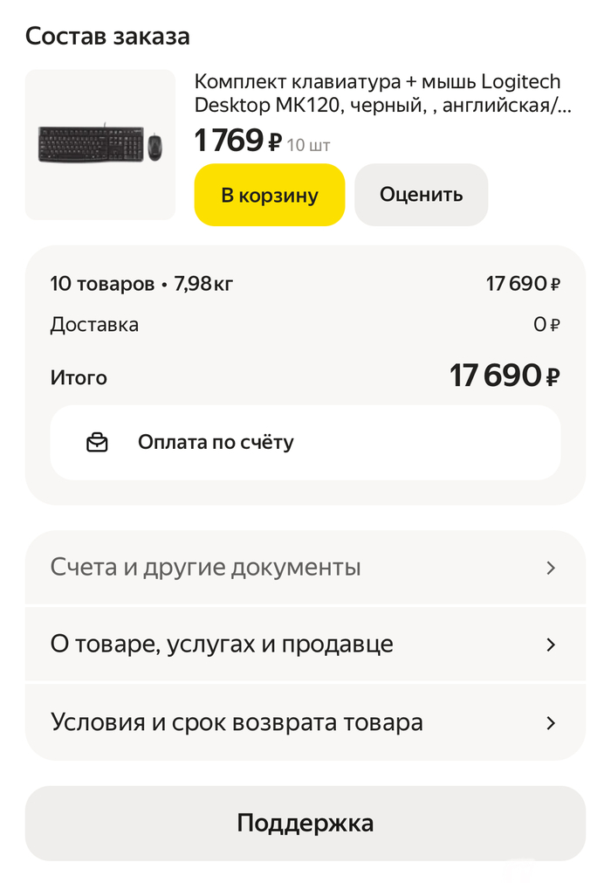Click the "10 товаров • 7,98 кг" summary text

[141, 283]
